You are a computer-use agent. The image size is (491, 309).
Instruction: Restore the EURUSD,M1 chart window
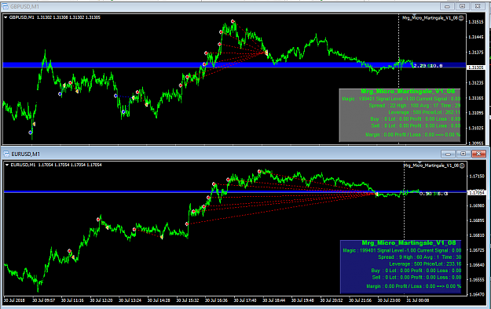click(x=464, y=154)
